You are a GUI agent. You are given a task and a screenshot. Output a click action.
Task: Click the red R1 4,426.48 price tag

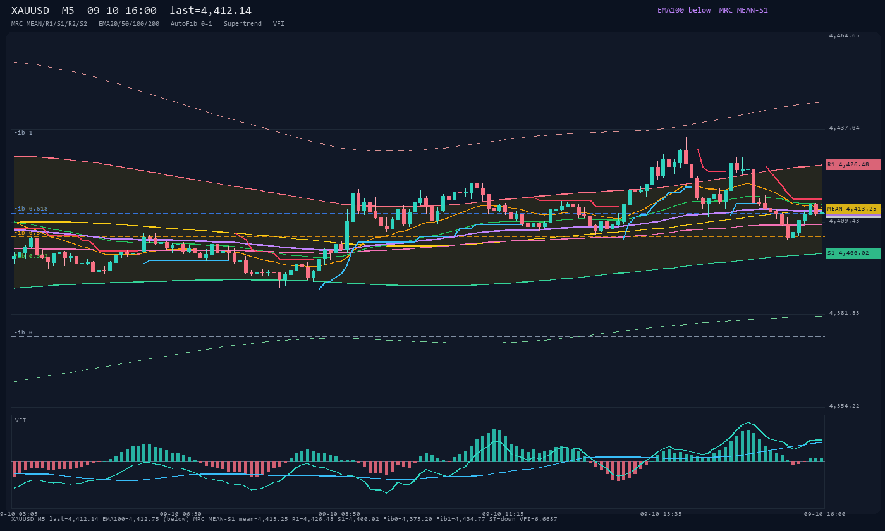pos(853,164)
